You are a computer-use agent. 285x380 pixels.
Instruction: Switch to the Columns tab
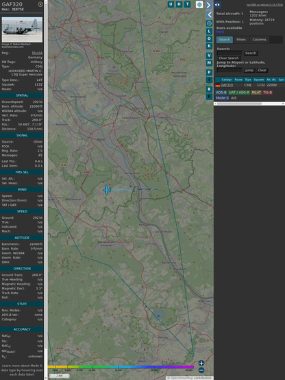[260, 40]
